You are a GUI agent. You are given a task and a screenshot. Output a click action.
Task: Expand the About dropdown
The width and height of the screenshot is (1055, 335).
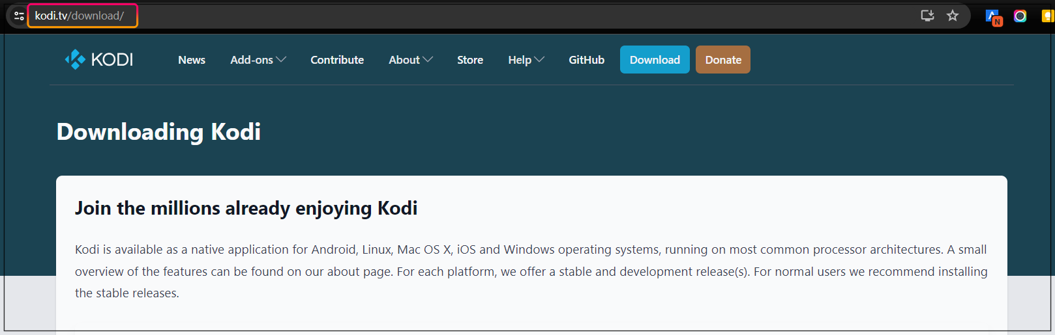pyautogui.click(x=411, y=60)
